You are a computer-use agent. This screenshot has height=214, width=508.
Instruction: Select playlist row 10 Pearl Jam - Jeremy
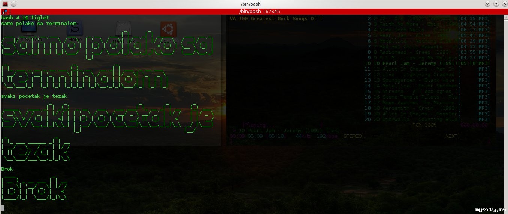pyautogui.click(x=426, y=63)
